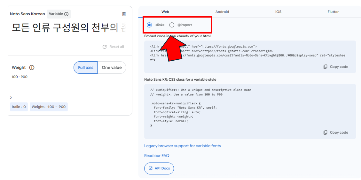Click the 'Noto Sans KR: CSS class' heading

[x=180, y=79]
